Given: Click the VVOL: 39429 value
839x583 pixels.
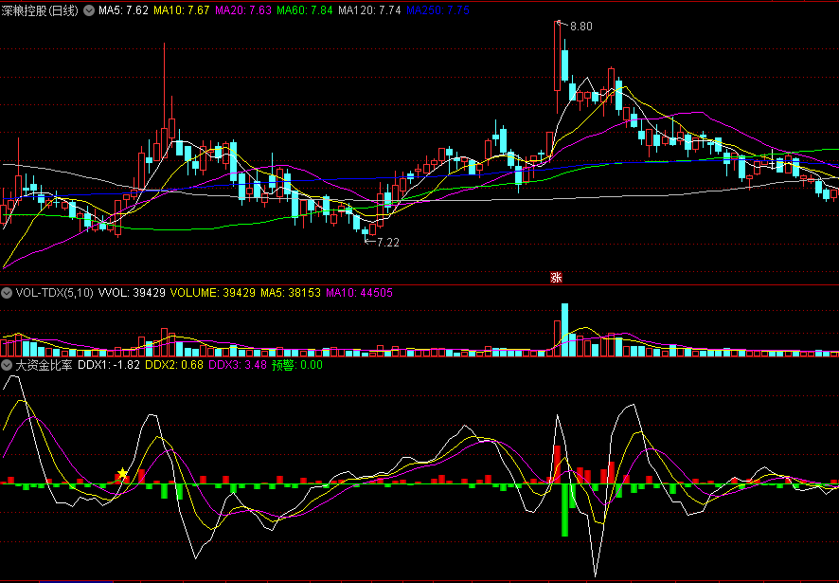Looking at the screenshot, I should [132, 293].
